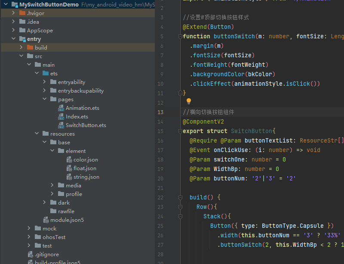Click the JSON file icon beside float.json

point(69,168)
